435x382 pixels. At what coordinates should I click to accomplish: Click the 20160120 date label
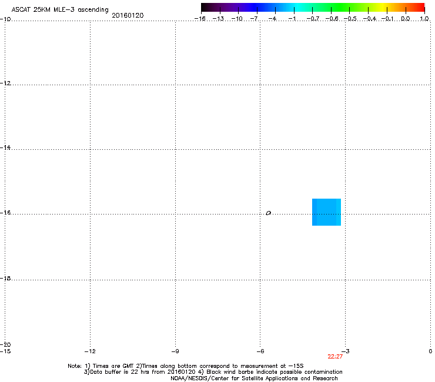(x=128, y=15)
